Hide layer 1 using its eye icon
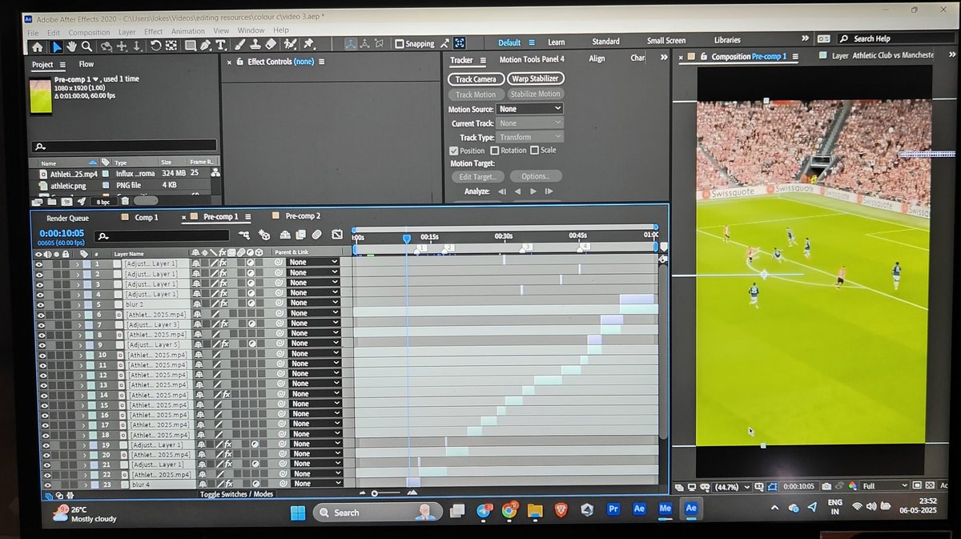The width and height of the screenshot is (961, 539). [38, 263]
